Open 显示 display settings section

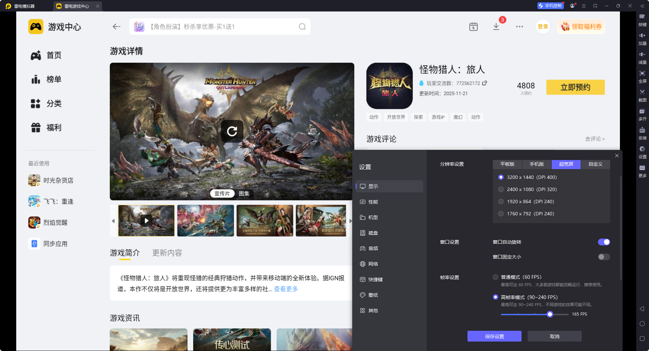point(389,186)
